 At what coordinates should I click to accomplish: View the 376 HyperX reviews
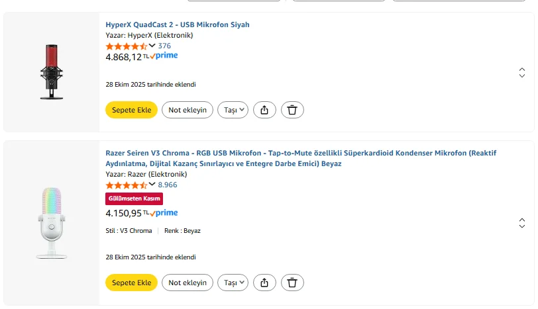[x=164, y=46]
